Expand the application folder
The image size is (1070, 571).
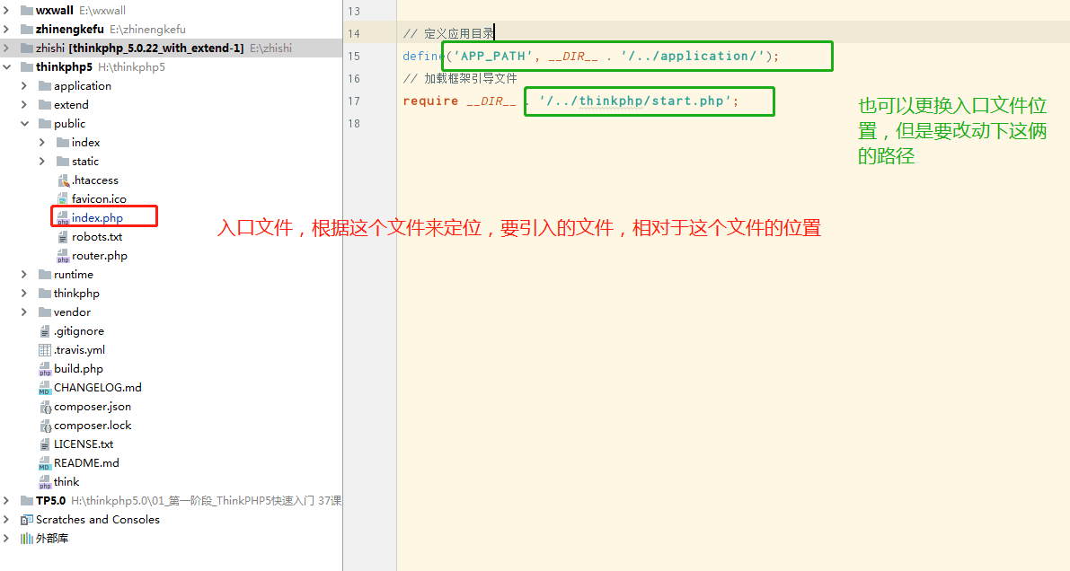[24, 86]
